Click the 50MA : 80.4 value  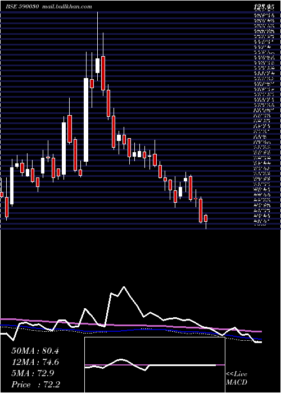[x=35, y=351]
